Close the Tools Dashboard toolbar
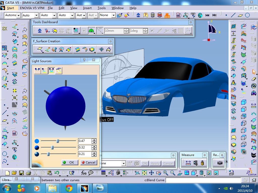The image size is (258, 193). (191, 22)
